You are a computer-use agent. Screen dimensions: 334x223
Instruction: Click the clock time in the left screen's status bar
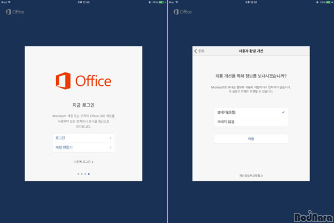83,2
